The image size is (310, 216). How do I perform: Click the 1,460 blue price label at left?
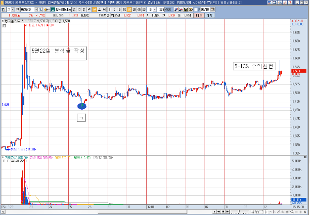tap(5, 104)
